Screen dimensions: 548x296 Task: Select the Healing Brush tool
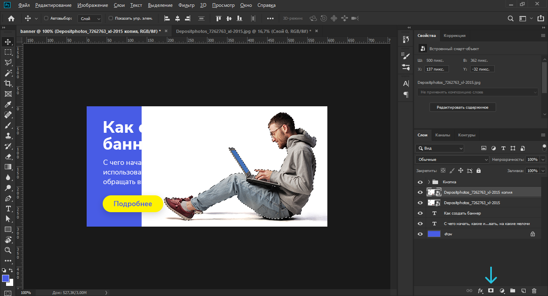tap(8, 115)
